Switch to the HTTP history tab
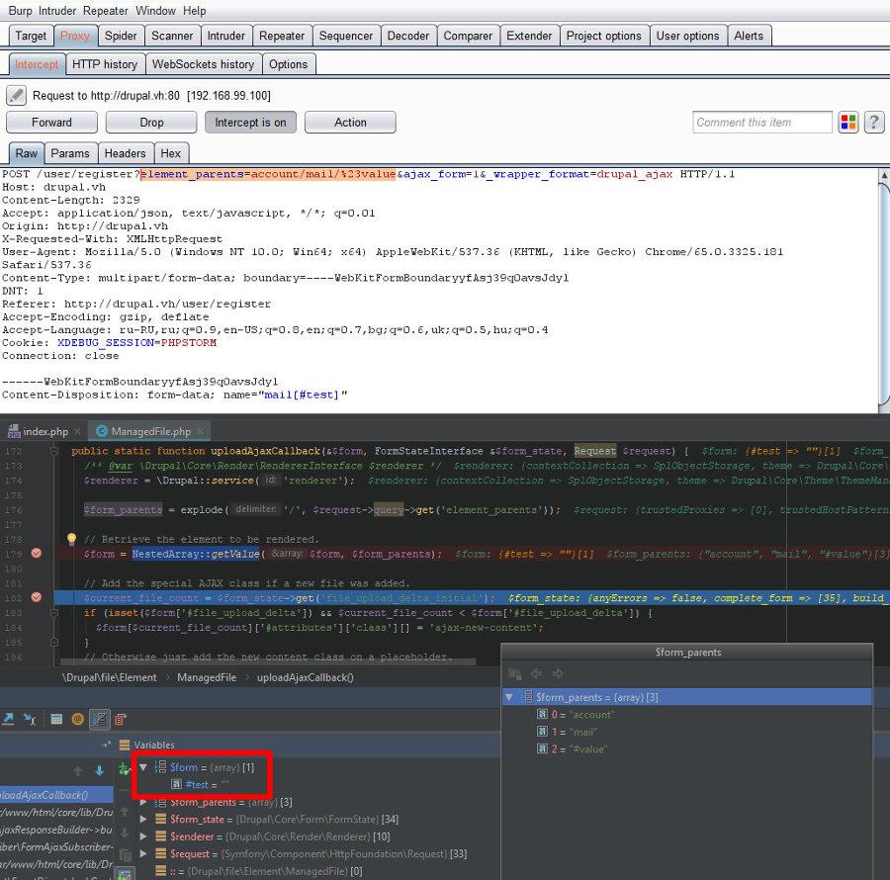 (x=105, y=64)
